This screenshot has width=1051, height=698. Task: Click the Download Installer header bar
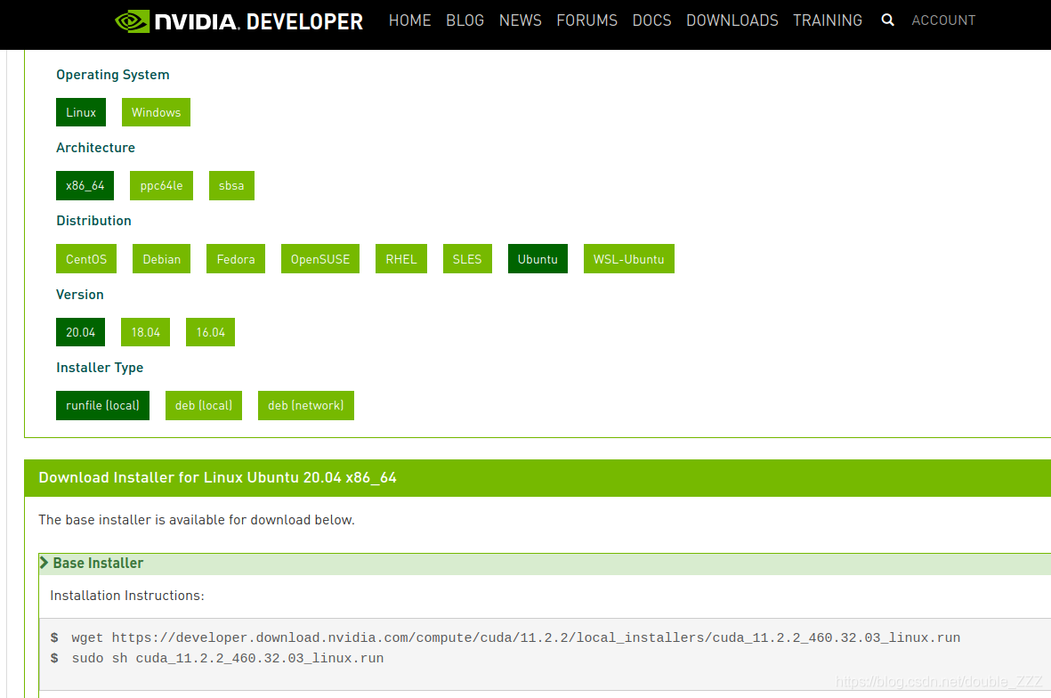[538, 478]
